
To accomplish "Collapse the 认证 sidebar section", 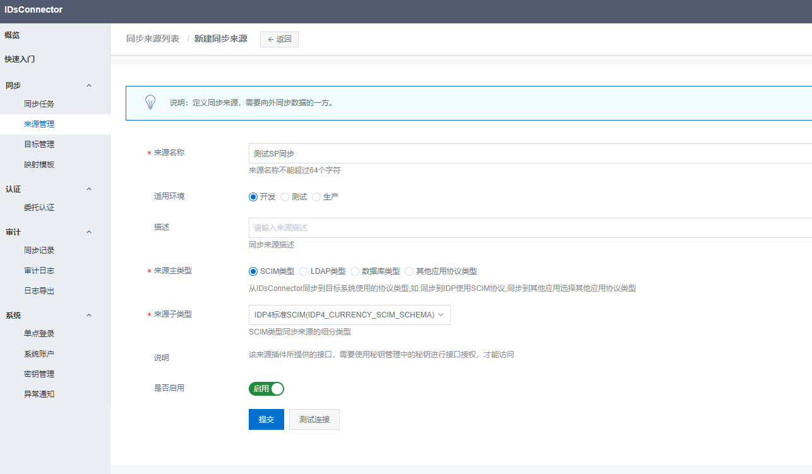I will (89, 189).
